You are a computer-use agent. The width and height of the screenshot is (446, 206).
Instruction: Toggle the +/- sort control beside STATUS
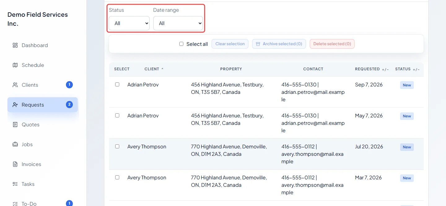click(416, 69)
